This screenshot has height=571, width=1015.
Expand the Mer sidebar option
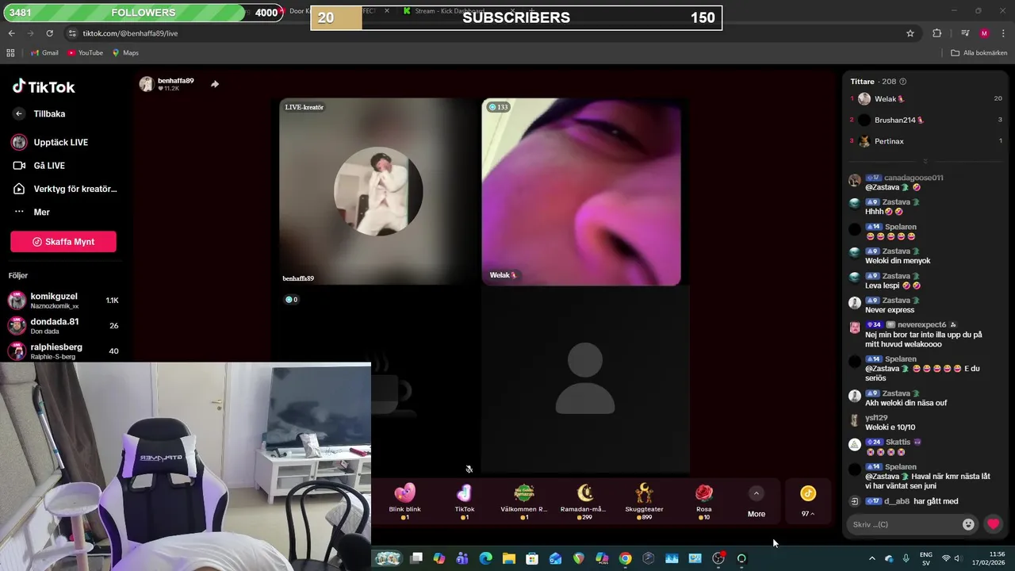tap(41, 212)
